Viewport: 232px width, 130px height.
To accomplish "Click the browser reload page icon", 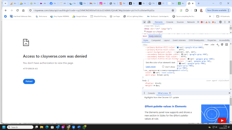I will (17, 10).
